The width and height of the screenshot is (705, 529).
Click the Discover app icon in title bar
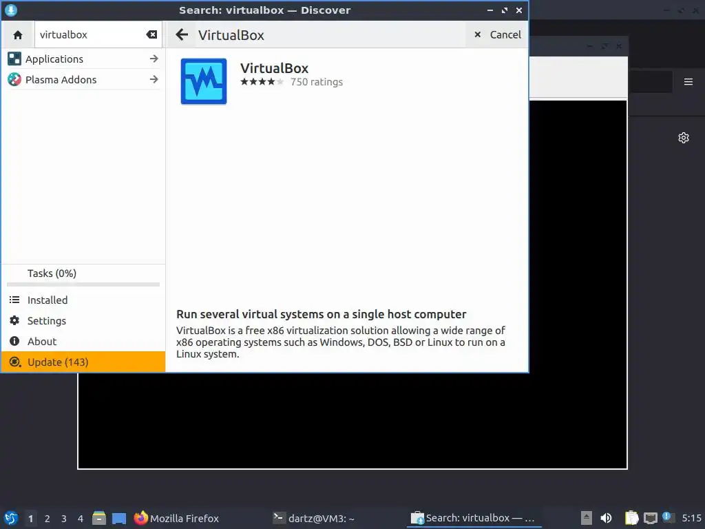tap(11, 10)
